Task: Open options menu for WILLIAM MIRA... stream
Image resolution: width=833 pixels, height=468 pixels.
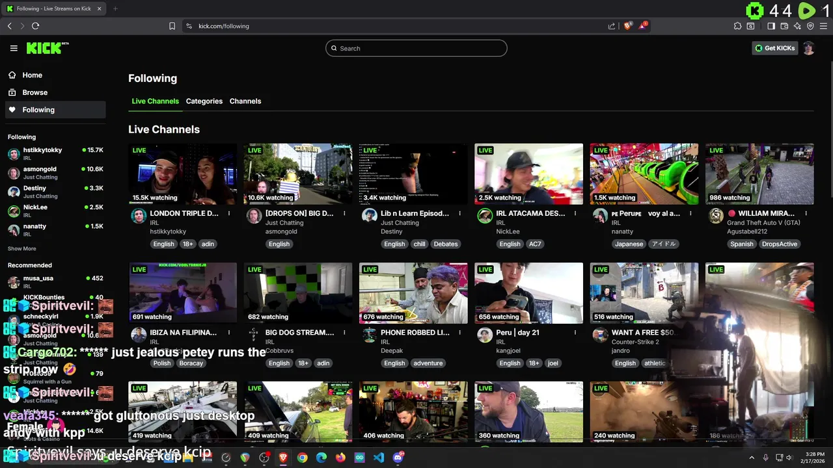Action: pos(806,213)
